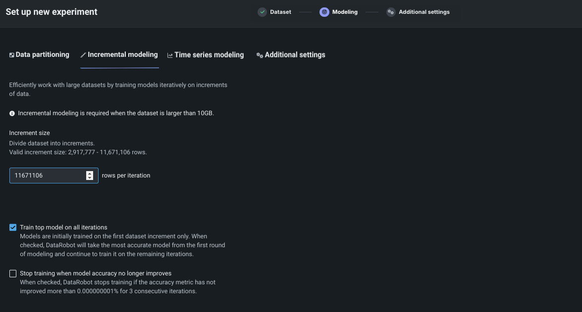Jump to the Additional settings wizard step
This screenshot has height=312, width=582.
click(424, 12)
